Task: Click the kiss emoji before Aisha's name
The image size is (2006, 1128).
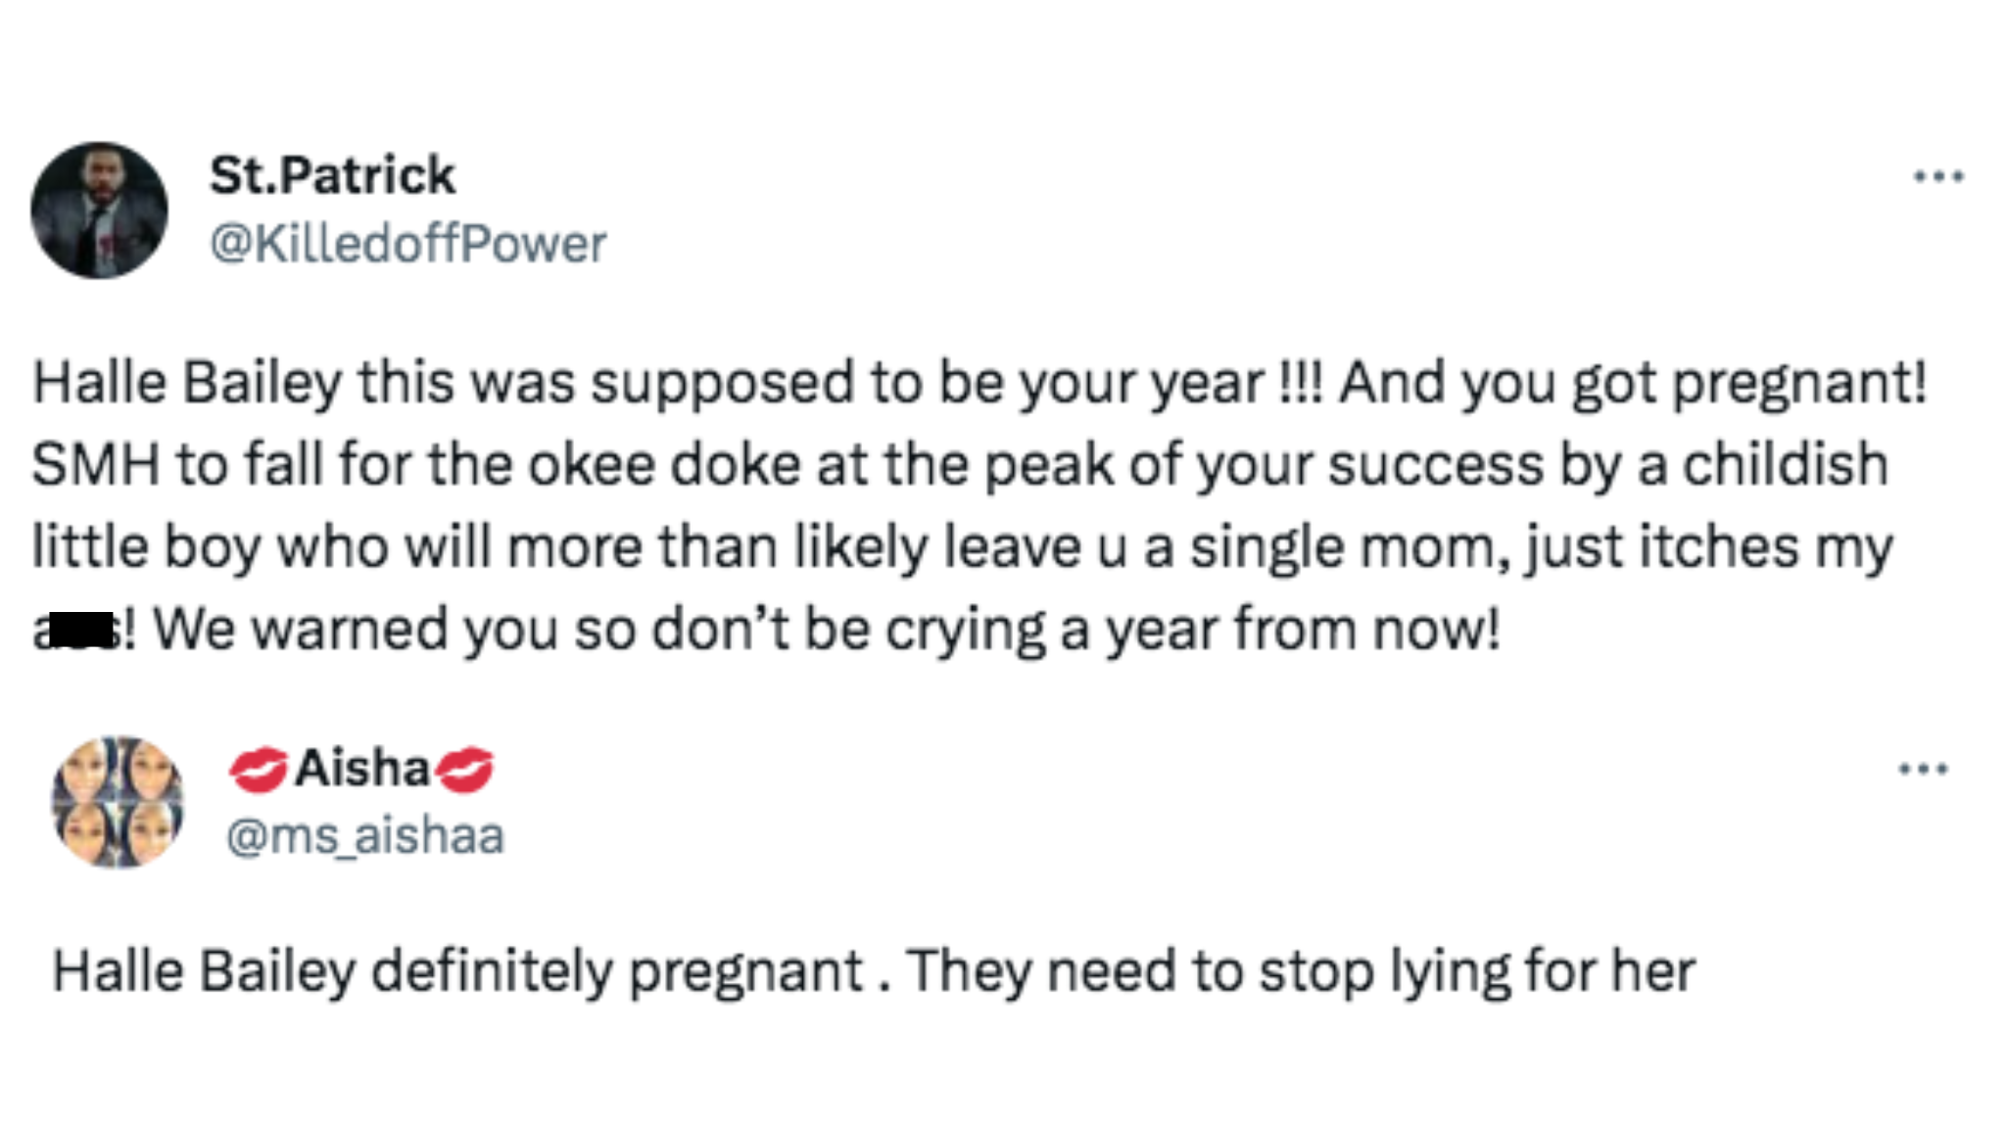Action: click(258, 769)
